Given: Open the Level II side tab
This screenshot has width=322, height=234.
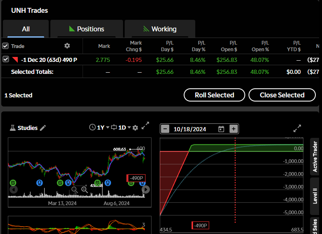Looking at the screenshot, I should (315, 196).
